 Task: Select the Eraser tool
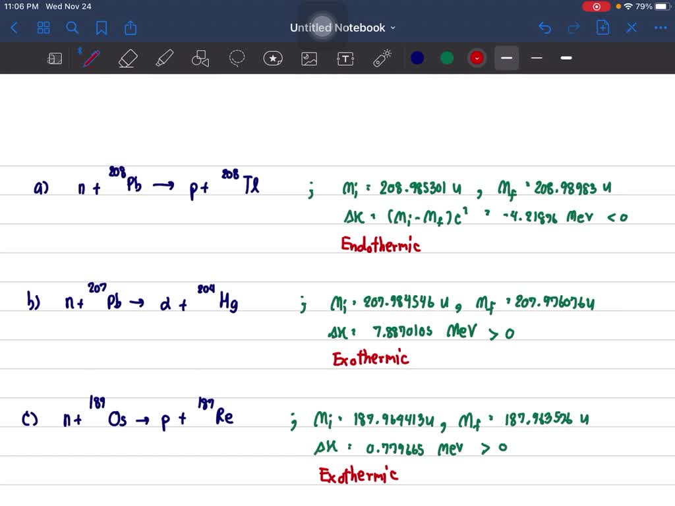(127, 58)
